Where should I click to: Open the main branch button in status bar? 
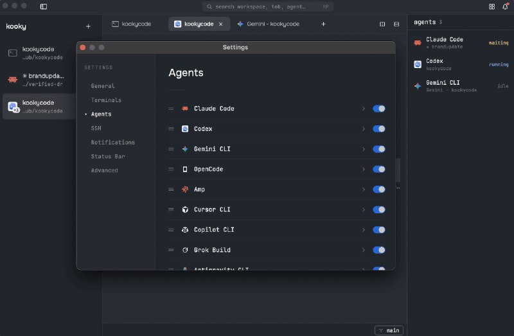pyautogui.click(x=389, y=330)
